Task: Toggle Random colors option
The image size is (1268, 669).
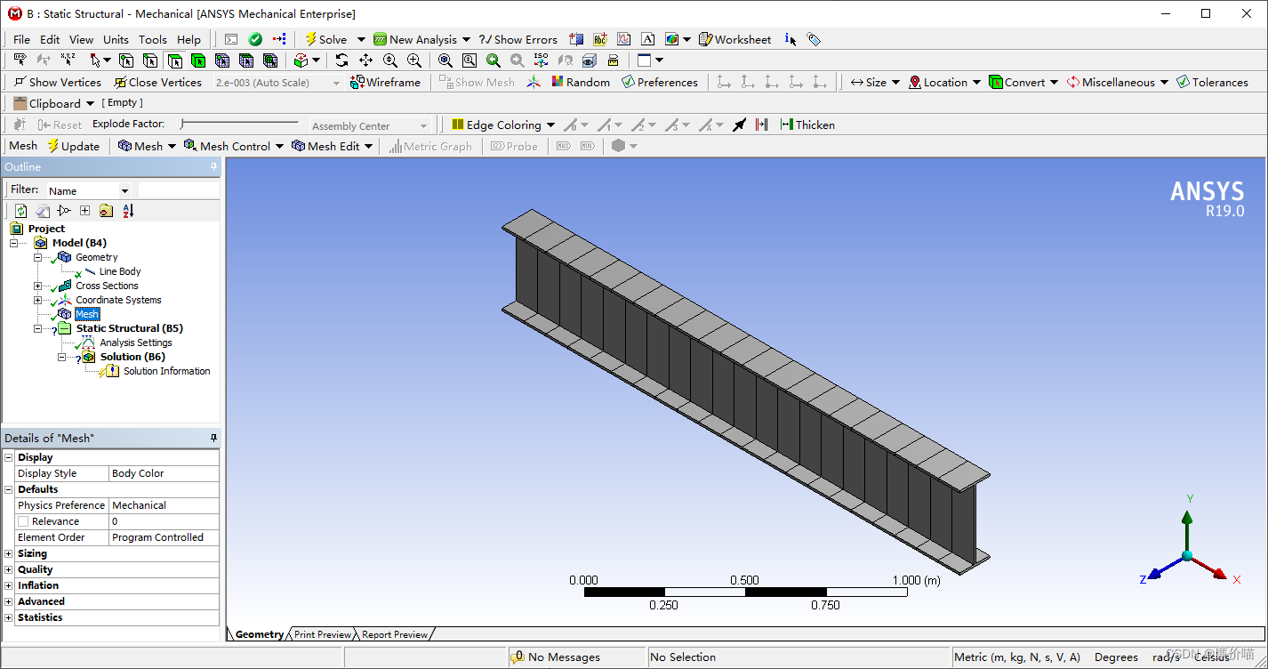Action: coord(581,82)
